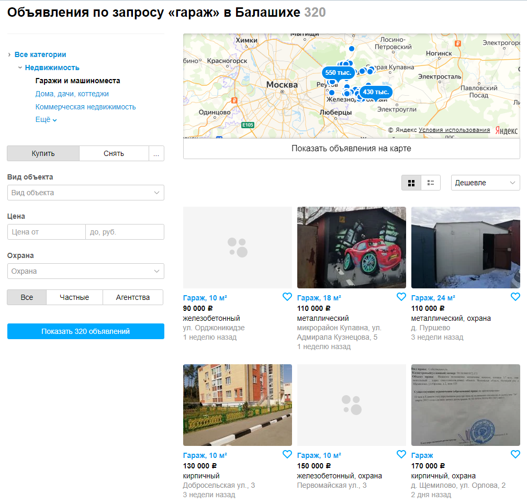Image resolution: width=527 pixels, height=504 pixels.
Task: Open the Вид объекта dropdown
Action: coord(86,193)
